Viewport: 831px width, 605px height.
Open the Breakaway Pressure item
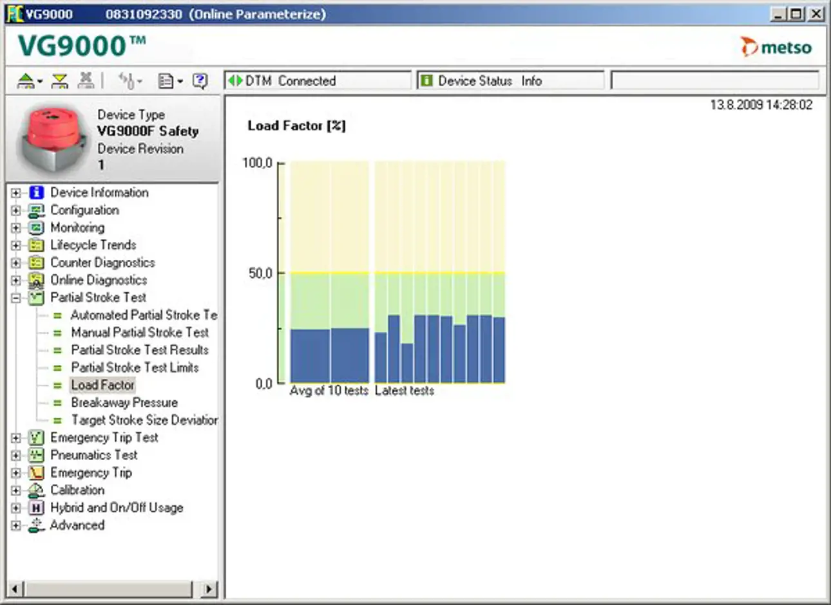(x=124, y=402)
